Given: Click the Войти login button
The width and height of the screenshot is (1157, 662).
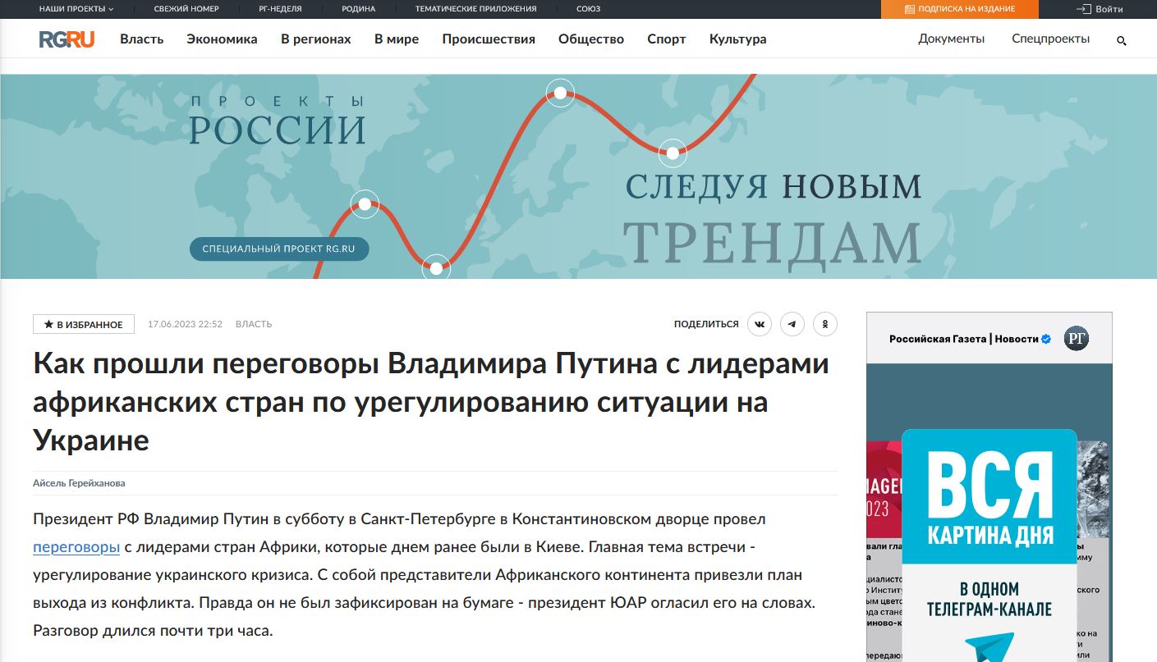Looking at the screenshot, I should click(x=1100, y=9).
